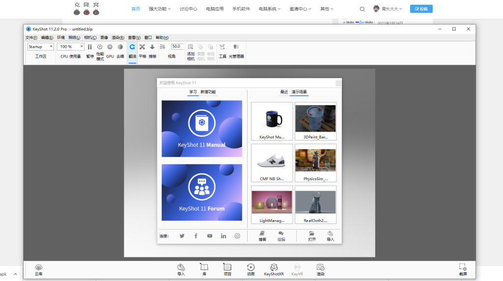Open the KeyShot Mug demo scene
The height and width of the screenshot is (281, 503).
click(272, 121)
